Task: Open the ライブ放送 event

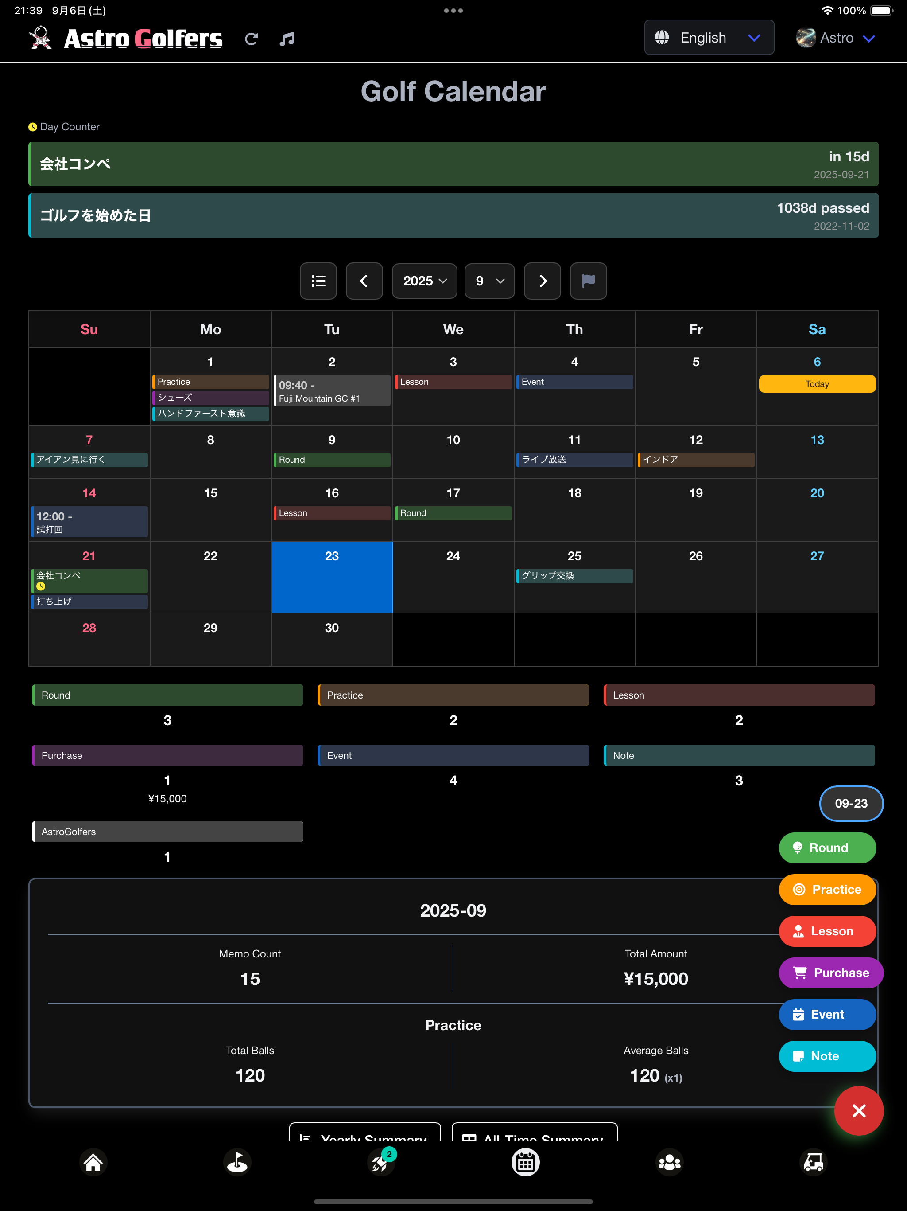Action: point(574,460)
